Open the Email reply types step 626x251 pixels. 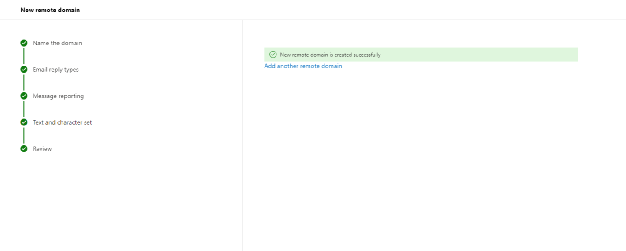tap(56, 70)
